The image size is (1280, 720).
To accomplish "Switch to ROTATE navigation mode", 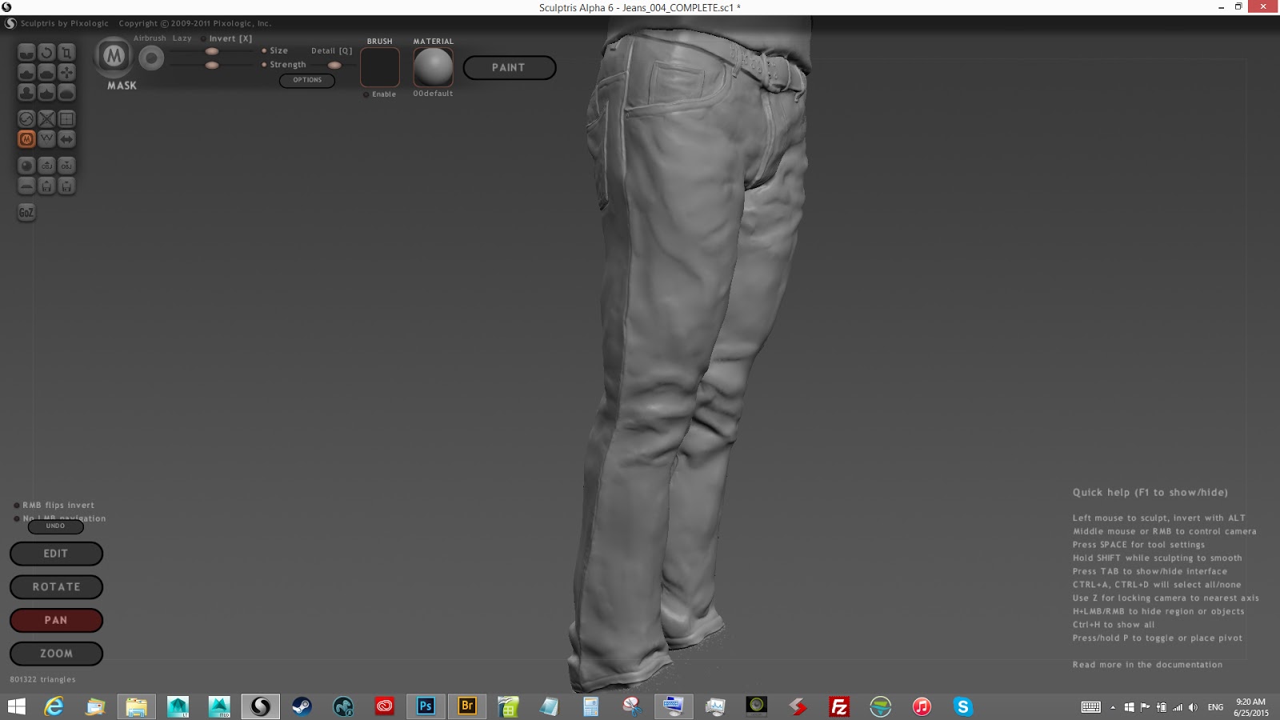I will pyautogui.click(x=56, y=587).
